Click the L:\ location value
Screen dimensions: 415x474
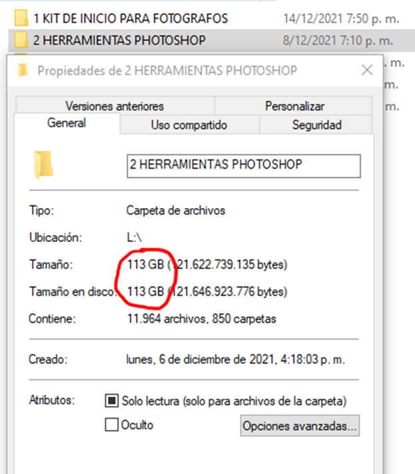click(x=134, y=237)
